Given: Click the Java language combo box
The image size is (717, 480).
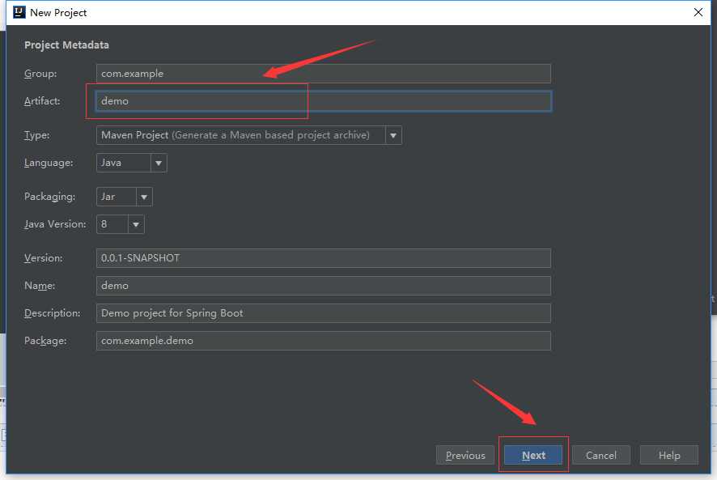Looking at the screenshot, I should [132, 163].
